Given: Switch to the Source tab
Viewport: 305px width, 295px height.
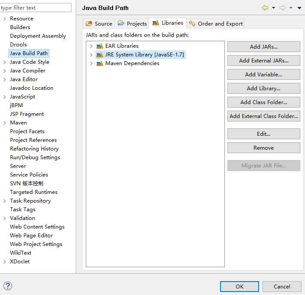Looking at the screenshot, I should pyautogui.click(x=99, y=23).
